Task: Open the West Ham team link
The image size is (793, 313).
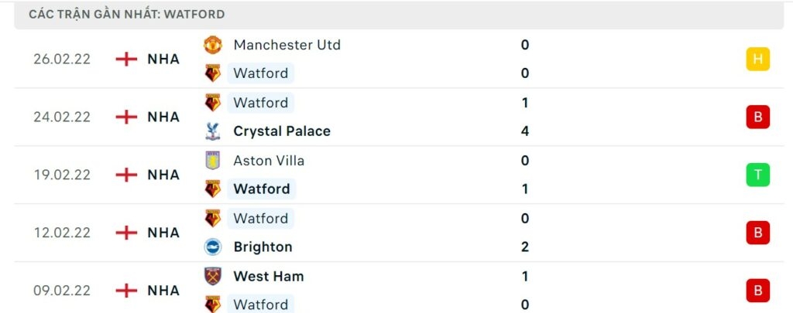Action: 268,276
